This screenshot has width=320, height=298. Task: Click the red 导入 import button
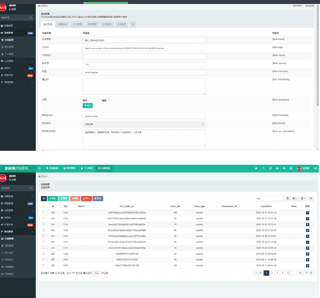86,198
